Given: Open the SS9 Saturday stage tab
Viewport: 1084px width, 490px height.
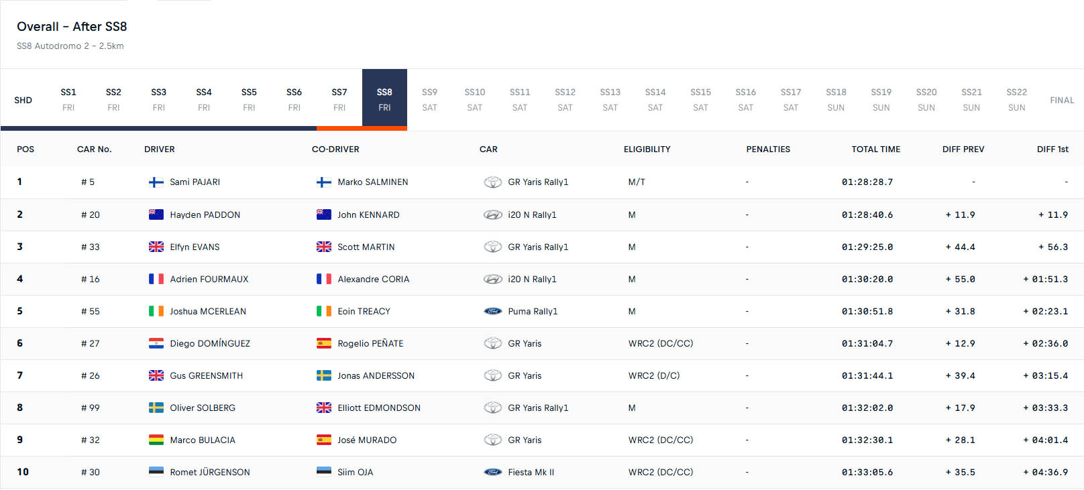Looking at the screenshot, I should click(x=429, y=100).
